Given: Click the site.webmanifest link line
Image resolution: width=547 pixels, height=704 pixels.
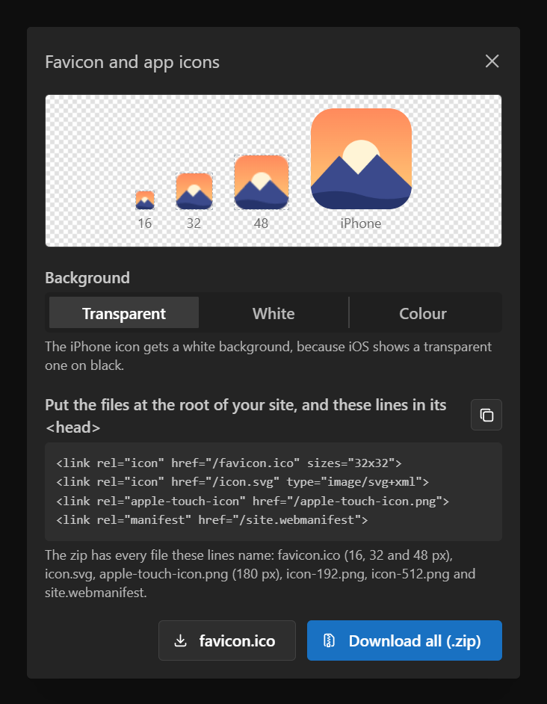Looking at the screenshot, I should 212,520.
